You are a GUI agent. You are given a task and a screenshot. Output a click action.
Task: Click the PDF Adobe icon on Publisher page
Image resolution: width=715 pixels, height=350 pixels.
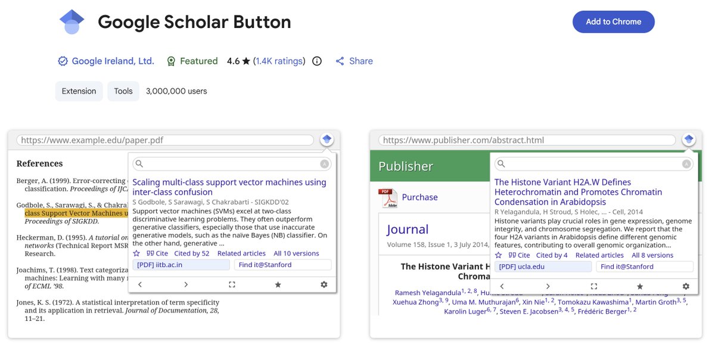[388, 198]
